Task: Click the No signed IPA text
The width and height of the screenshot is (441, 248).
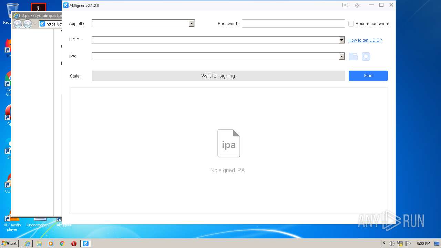Action: (x=227, y=170)
